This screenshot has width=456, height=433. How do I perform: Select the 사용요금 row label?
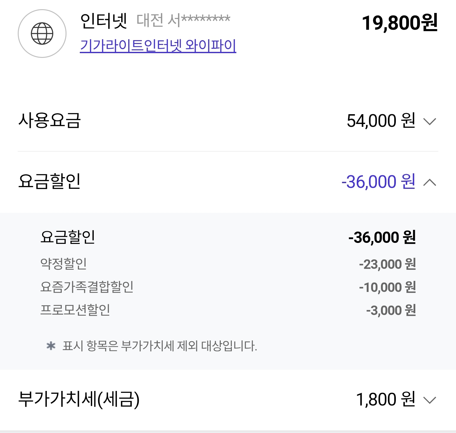(50, 121)
